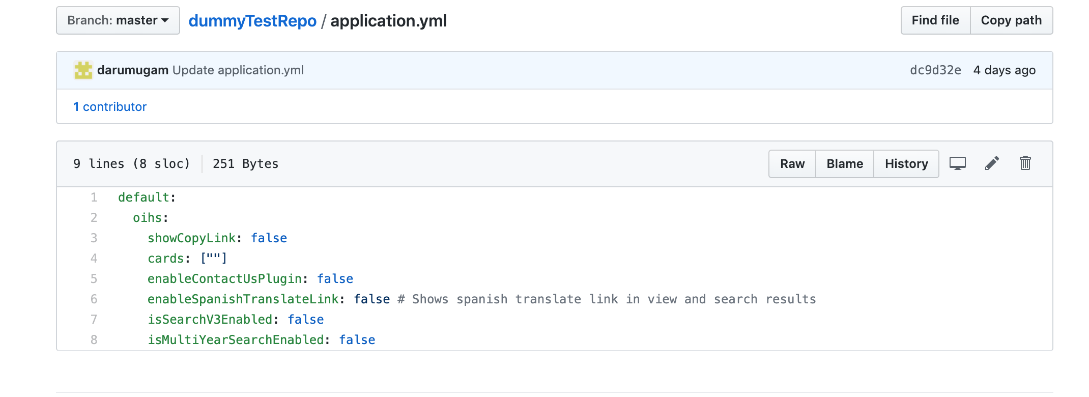1089x397 pixels.
Task: Click the darumugam username link
Action: [132, 70]
